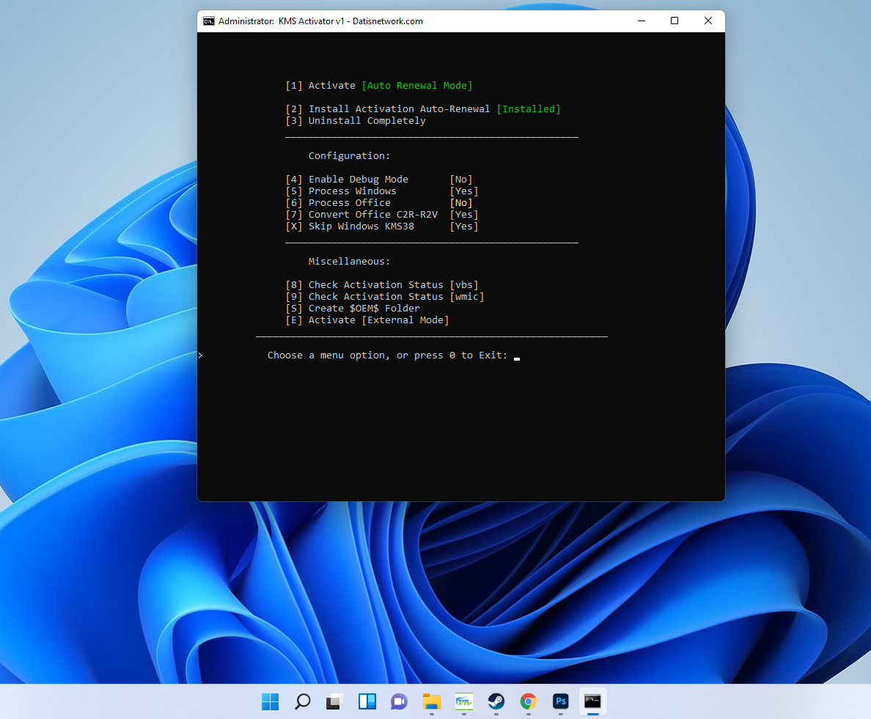Click the '[3] Uninstall Completely' line
This screenshot has width=871, height=719.
pos(356,120)
